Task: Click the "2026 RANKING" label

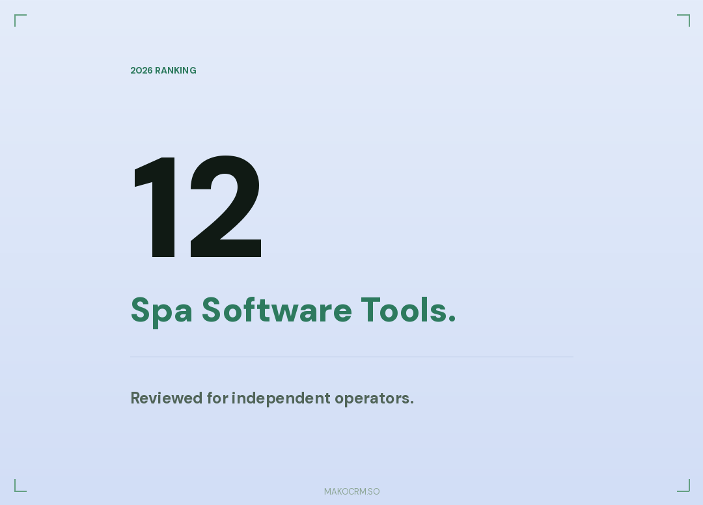Action: [163, 70]
